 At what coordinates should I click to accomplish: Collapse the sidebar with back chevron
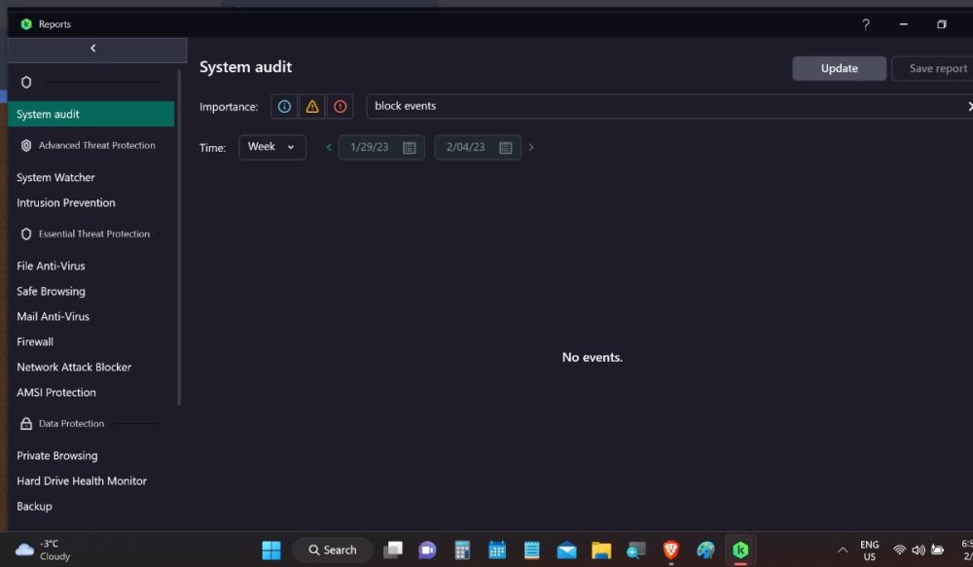93,49
